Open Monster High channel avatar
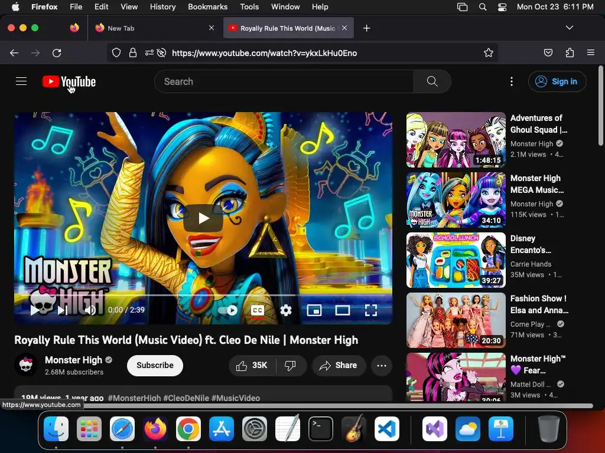Screen dimensions: 605x453 [26, 365]
